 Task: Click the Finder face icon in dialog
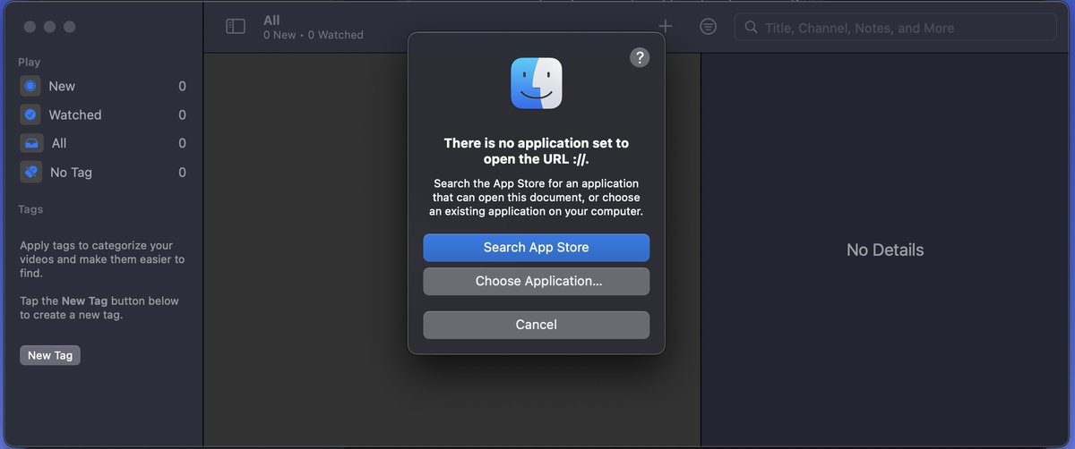tap(537, 83)
